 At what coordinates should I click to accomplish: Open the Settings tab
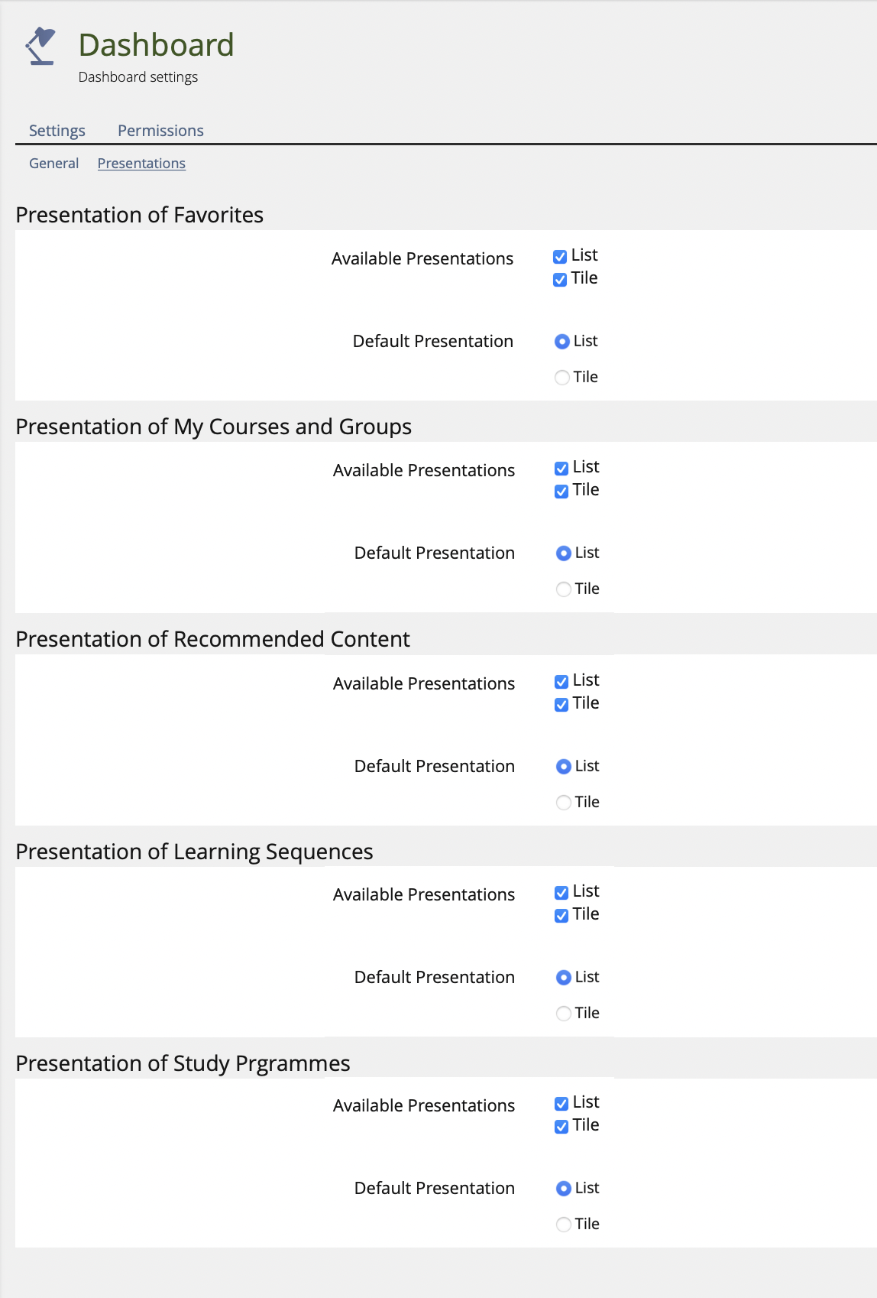(57, 131)
